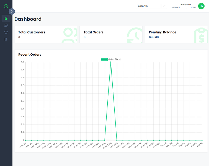Click the dollar clipboard icon in Pending Balance
This screenshot has width=209, height=166.
click(201, 35)
